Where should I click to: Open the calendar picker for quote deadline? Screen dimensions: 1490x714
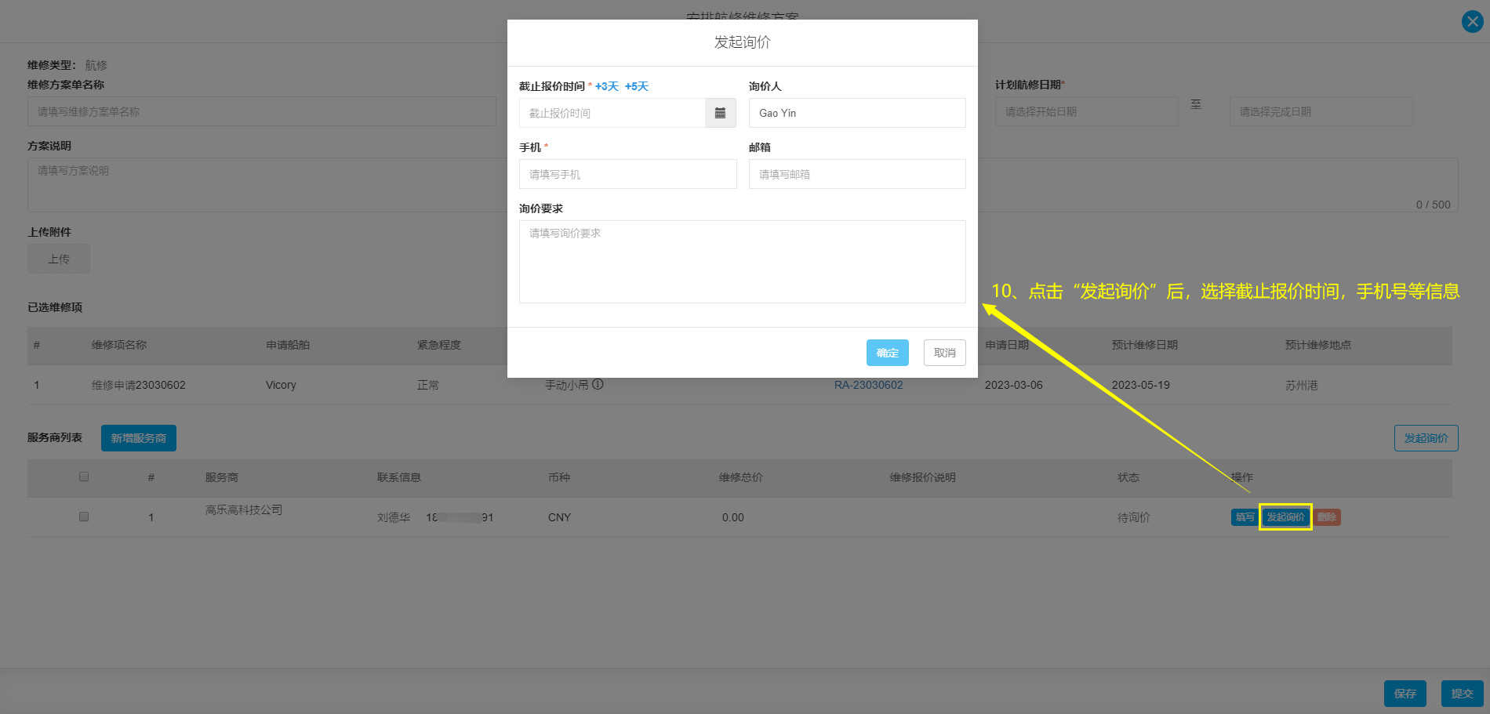coord(720,113)
